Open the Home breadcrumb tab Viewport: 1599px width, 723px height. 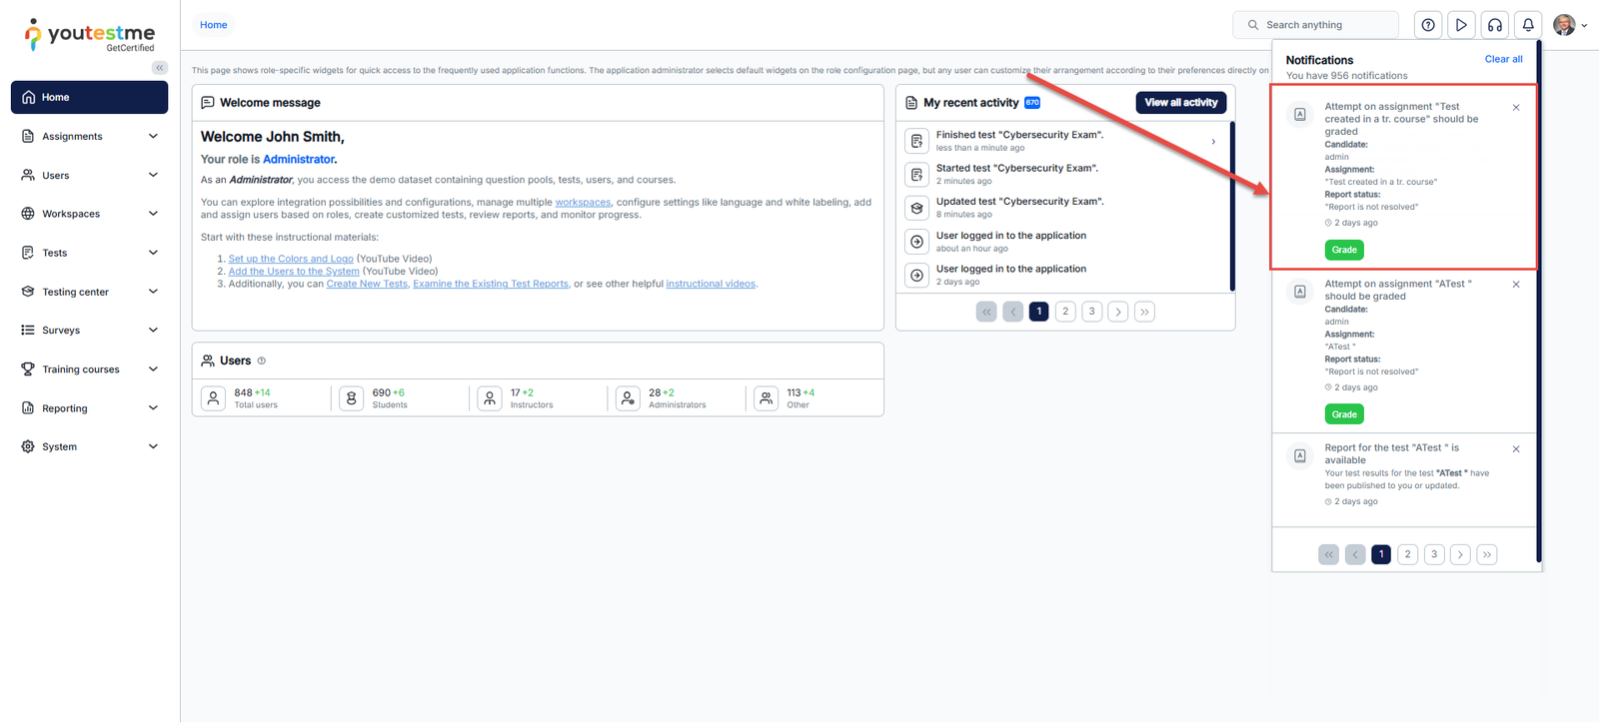pos(214,25)
